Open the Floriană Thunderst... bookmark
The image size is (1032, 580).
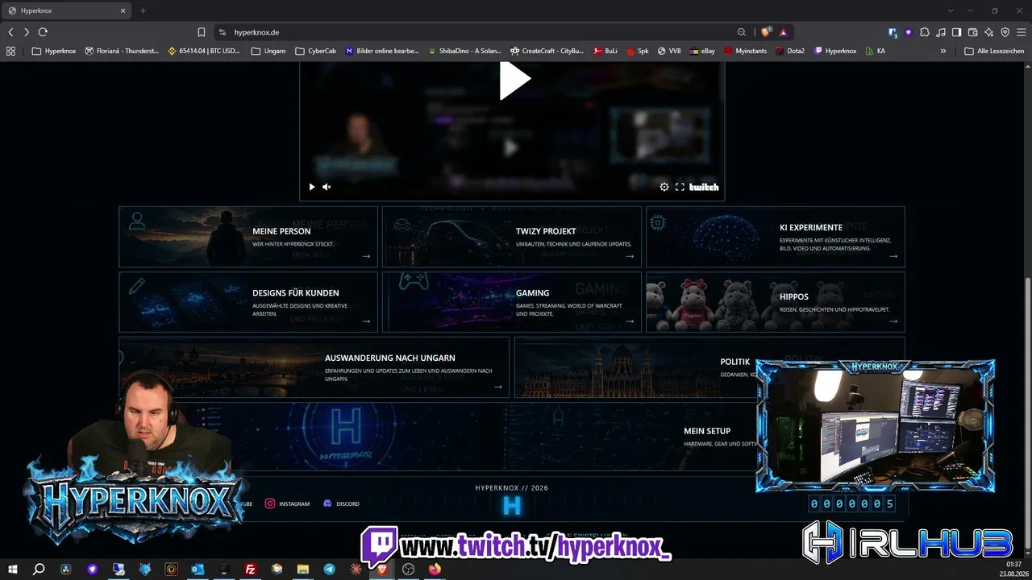tap(122, 51)
